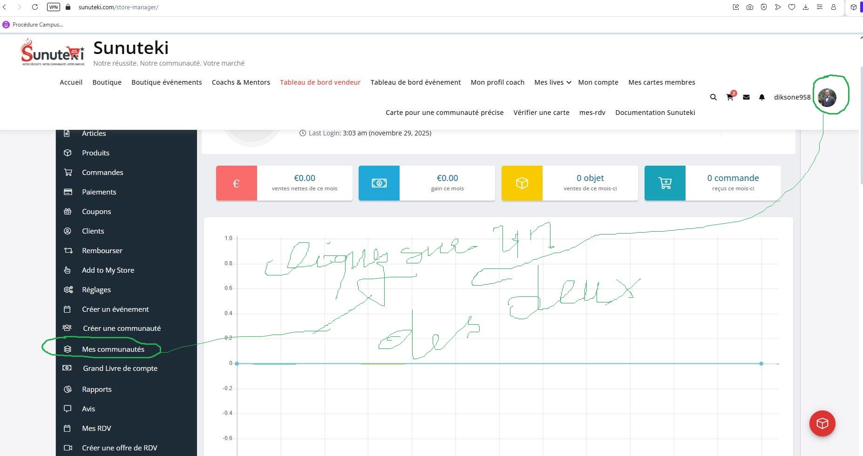Image resolution: width=863 pixels, height=456 pixels.
Task: Click the notifications bell icon
Action: [762, 97]
